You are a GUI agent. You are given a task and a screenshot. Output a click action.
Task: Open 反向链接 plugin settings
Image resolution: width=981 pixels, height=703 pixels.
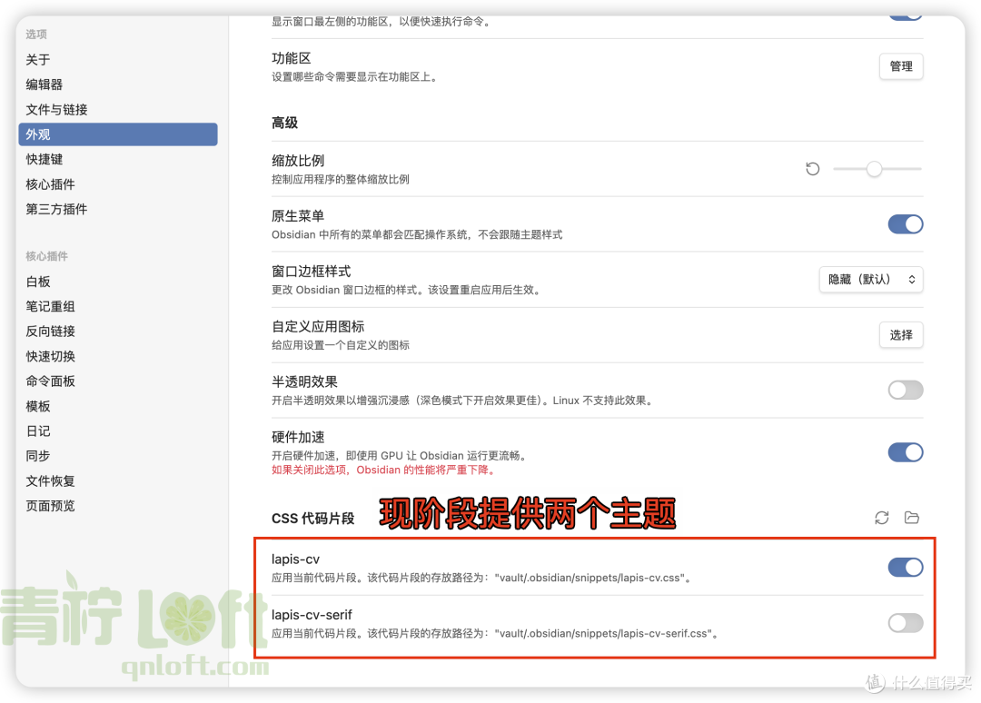click(118, 332)
